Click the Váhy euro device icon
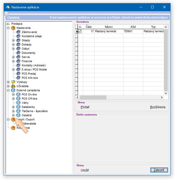 tap(18, 103)
